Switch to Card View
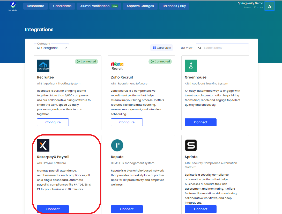This screenshot has height=214, width=282. point(162,48)
